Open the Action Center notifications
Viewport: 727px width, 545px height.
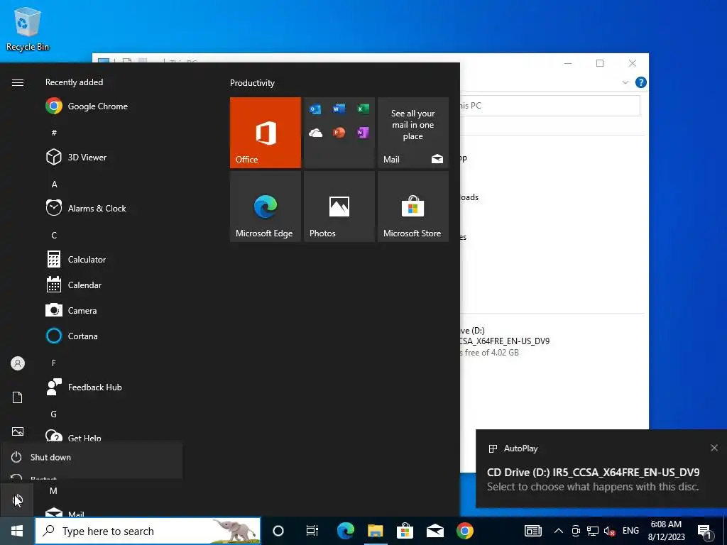point(705,531)
